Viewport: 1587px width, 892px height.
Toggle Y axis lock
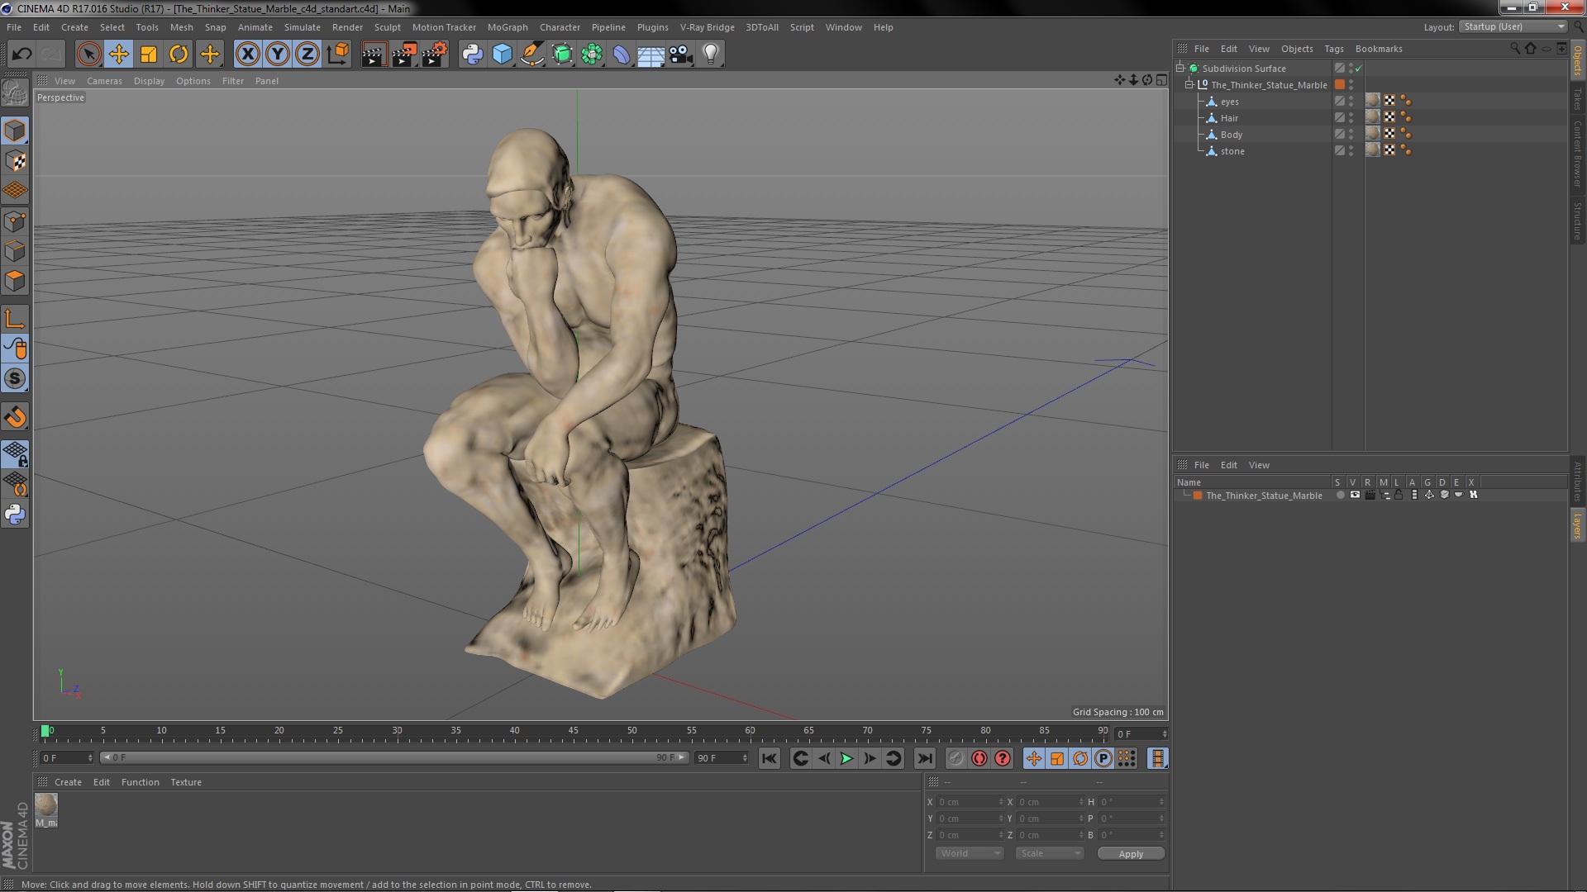coord(278,55)
